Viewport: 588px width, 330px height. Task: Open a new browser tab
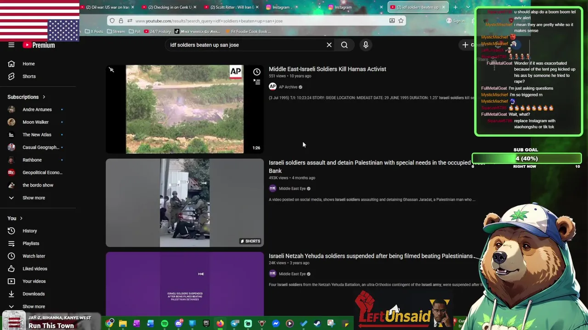point(455,7)
